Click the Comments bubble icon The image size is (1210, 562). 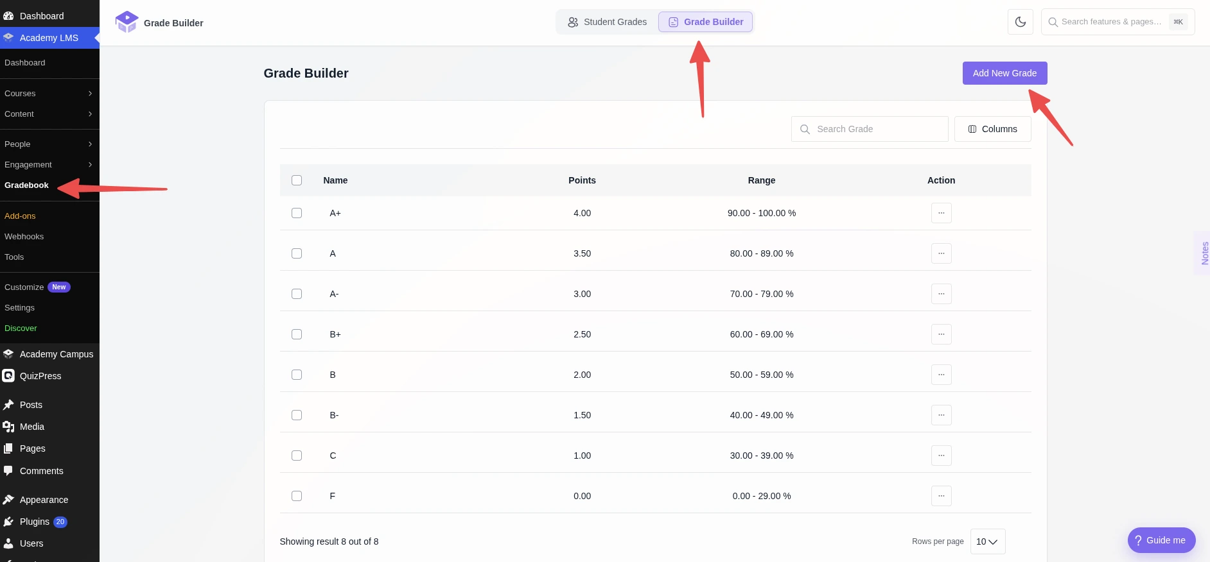click(8, 471)
